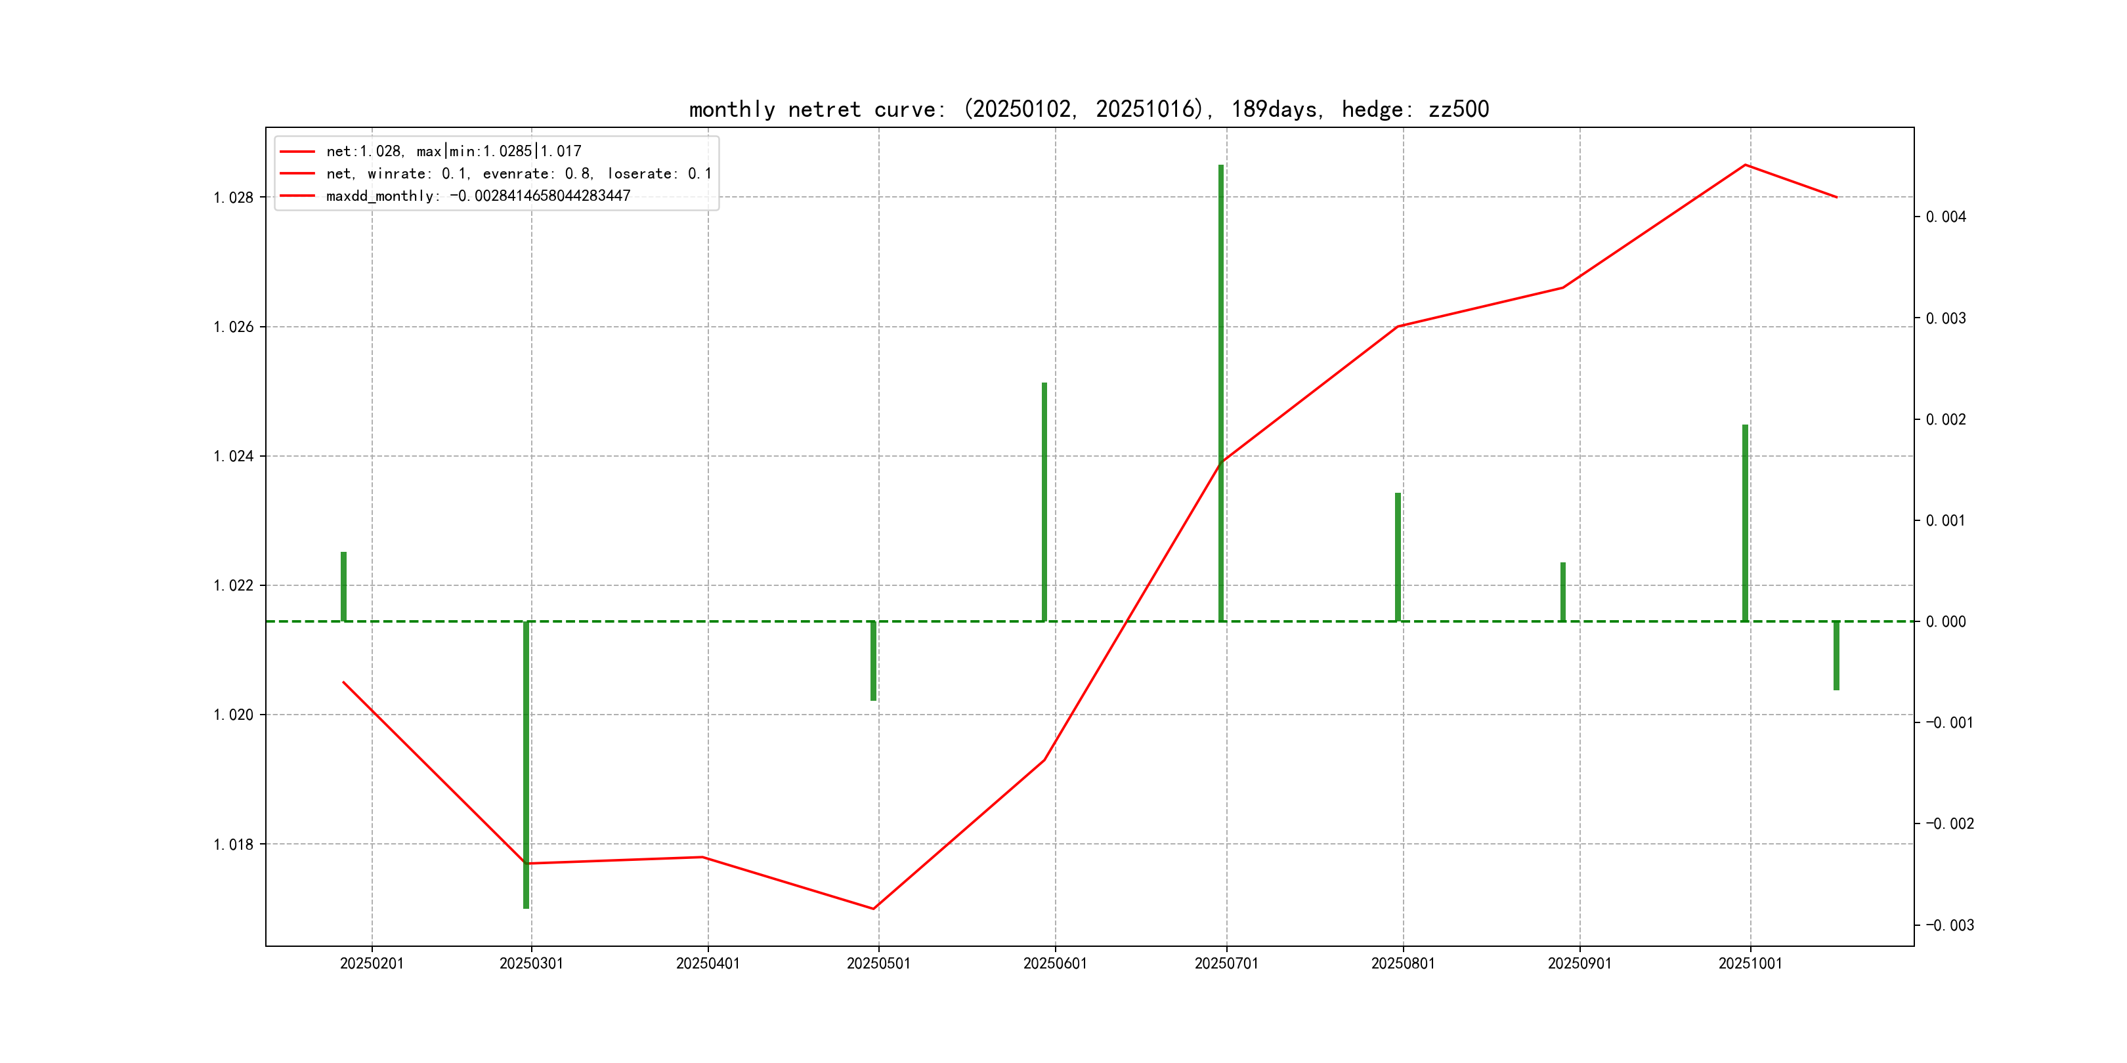Click the chart title text
The image size is (2127, 1063).
1088,109
